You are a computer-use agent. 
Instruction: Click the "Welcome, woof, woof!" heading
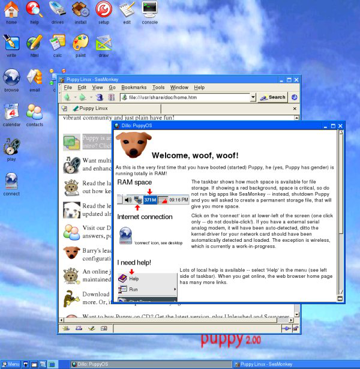coord(195,155)
